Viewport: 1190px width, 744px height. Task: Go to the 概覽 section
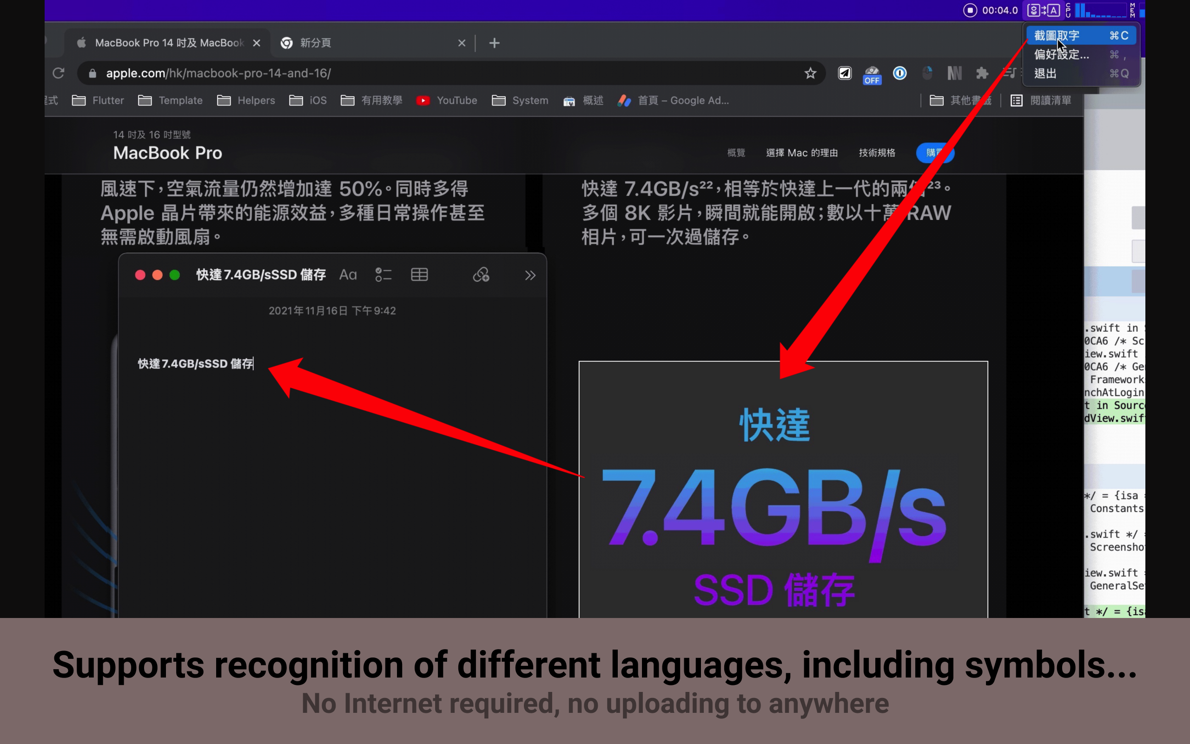[736, 153]
